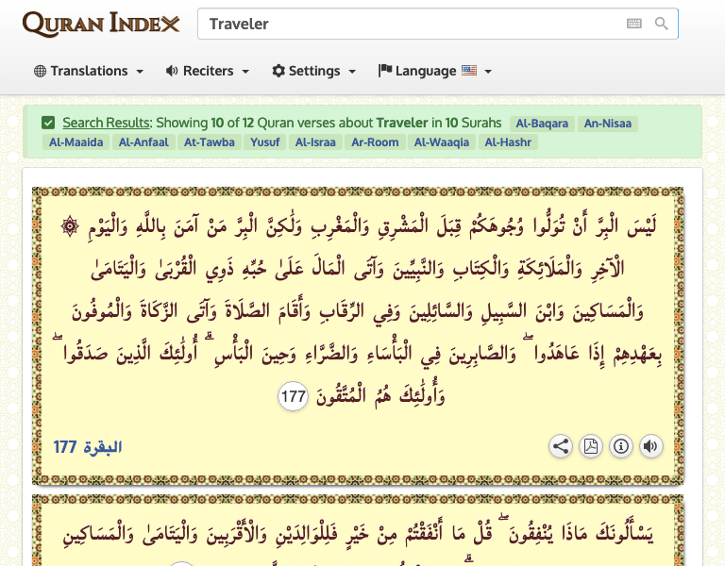Select the Al-Baqara surah tag
Image resolution: width=725 pixels, height=566 pixels.
tap(541, 124)
